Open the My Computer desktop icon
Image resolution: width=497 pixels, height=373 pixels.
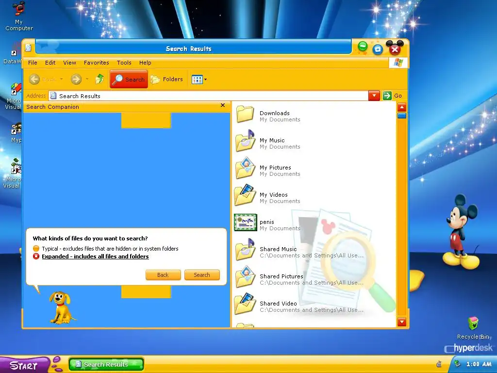[19, 16]
